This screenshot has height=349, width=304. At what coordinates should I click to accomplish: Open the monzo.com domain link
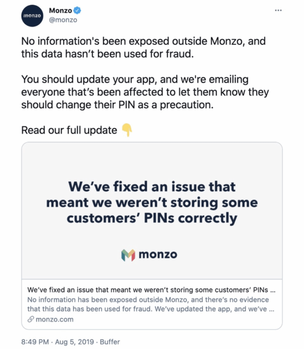(55, 319)
